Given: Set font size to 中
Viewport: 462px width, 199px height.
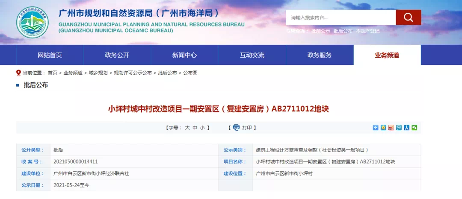Looking at the screenshot, I should point(195,128).
